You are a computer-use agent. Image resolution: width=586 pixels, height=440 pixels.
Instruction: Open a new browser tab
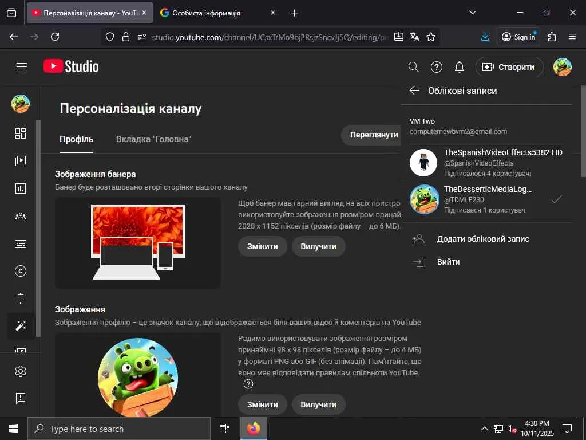[x=295, y=13]
